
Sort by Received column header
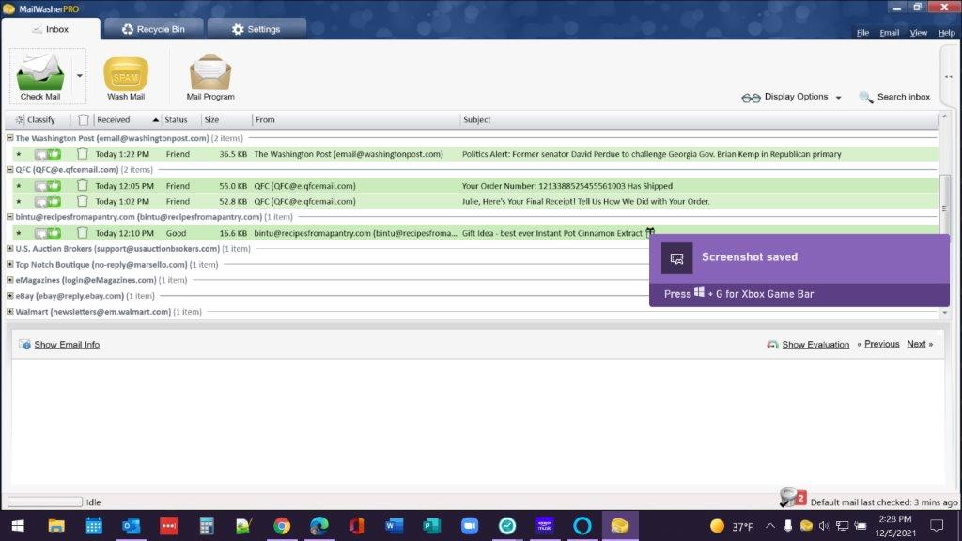click(x=114, y=119)
